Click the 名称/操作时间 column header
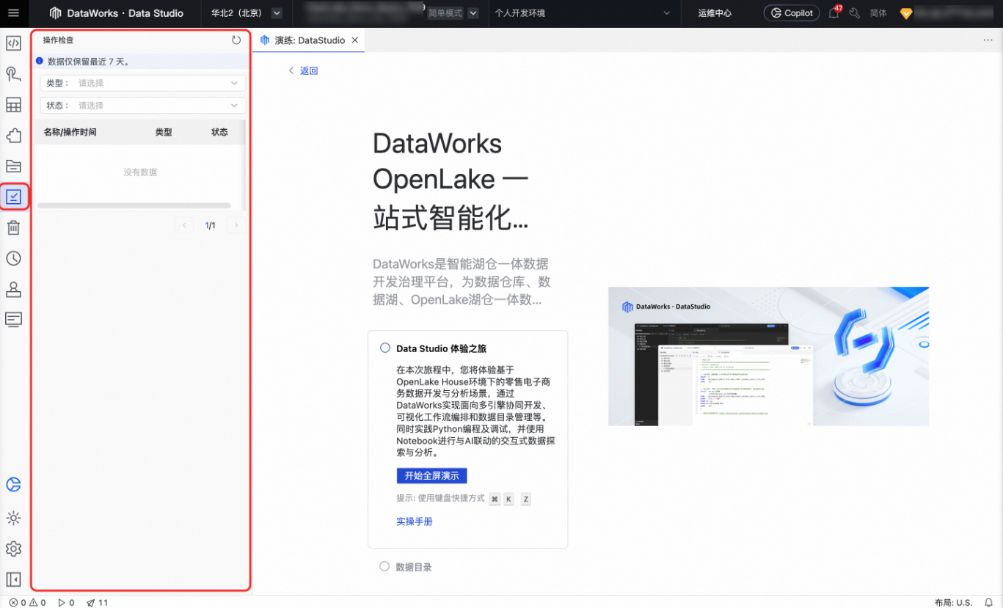The height and width of the screenshot is (608, 1003). [x=70, y=132]
